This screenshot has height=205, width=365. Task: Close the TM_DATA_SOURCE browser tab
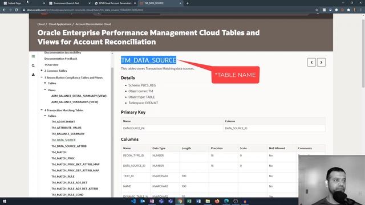coord(180,3)
